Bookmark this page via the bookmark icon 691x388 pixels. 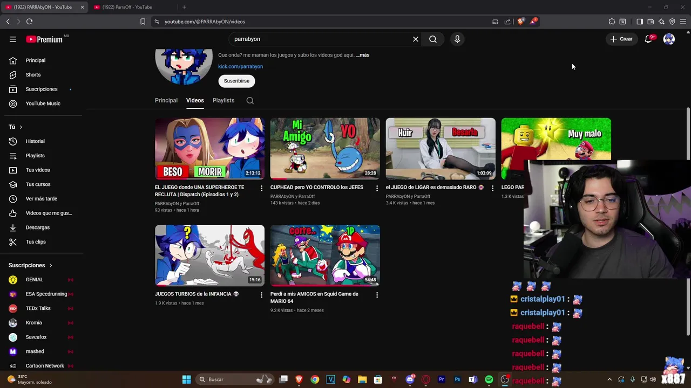coord(143,22)
